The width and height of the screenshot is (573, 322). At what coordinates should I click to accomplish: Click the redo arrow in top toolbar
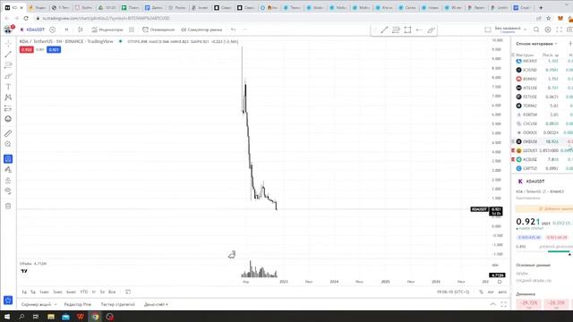[x=244, y=30]
